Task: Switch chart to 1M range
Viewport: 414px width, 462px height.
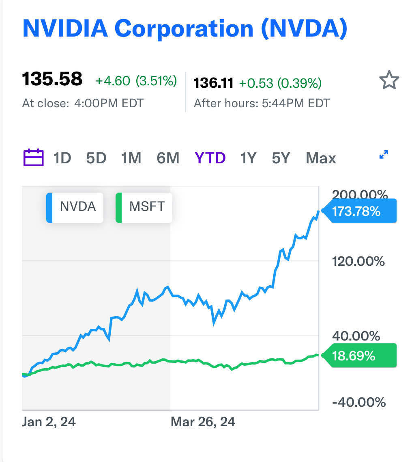Action: pyautogui.click(x=131, y=158)
